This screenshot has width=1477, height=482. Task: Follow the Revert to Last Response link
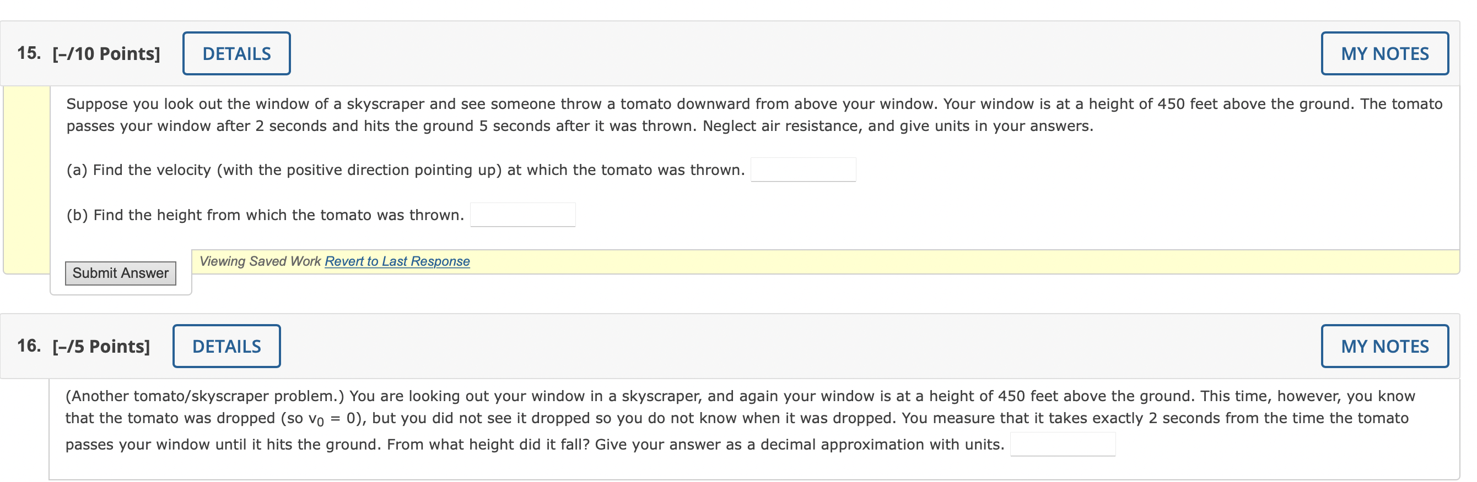click(397, 261)
